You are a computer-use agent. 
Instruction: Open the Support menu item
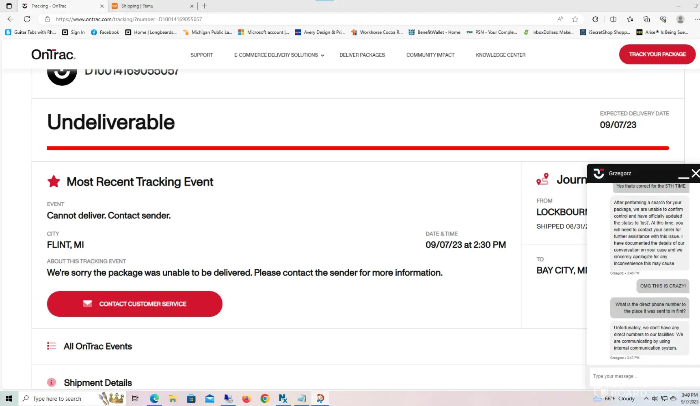[x=201, y=55]
